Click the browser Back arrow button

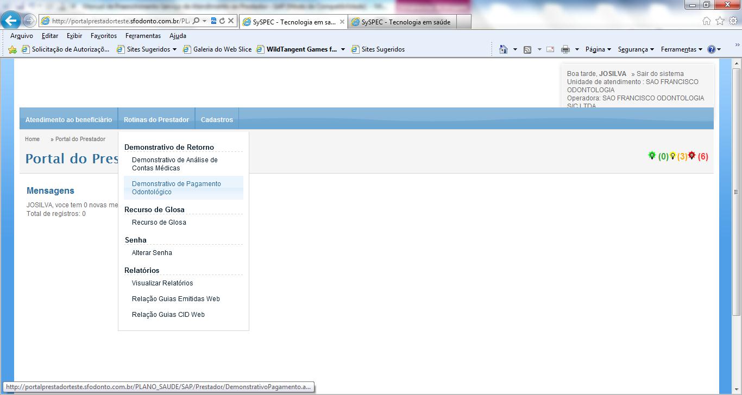[x=11, y=21]
